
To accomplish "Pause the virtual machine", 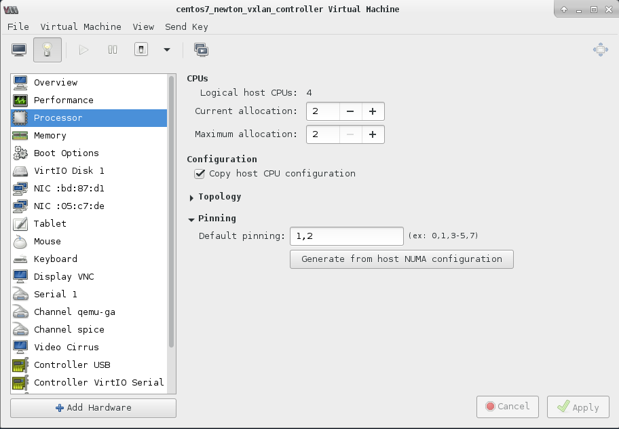I will (112, 50).
